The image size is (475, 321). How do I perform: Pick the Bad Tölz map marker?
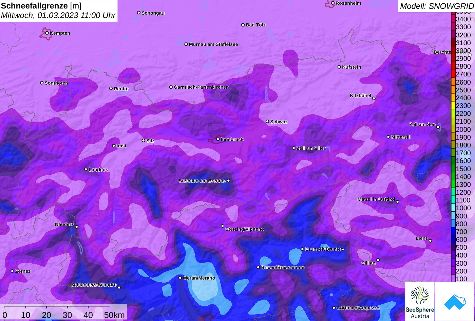tap(243, 25)
